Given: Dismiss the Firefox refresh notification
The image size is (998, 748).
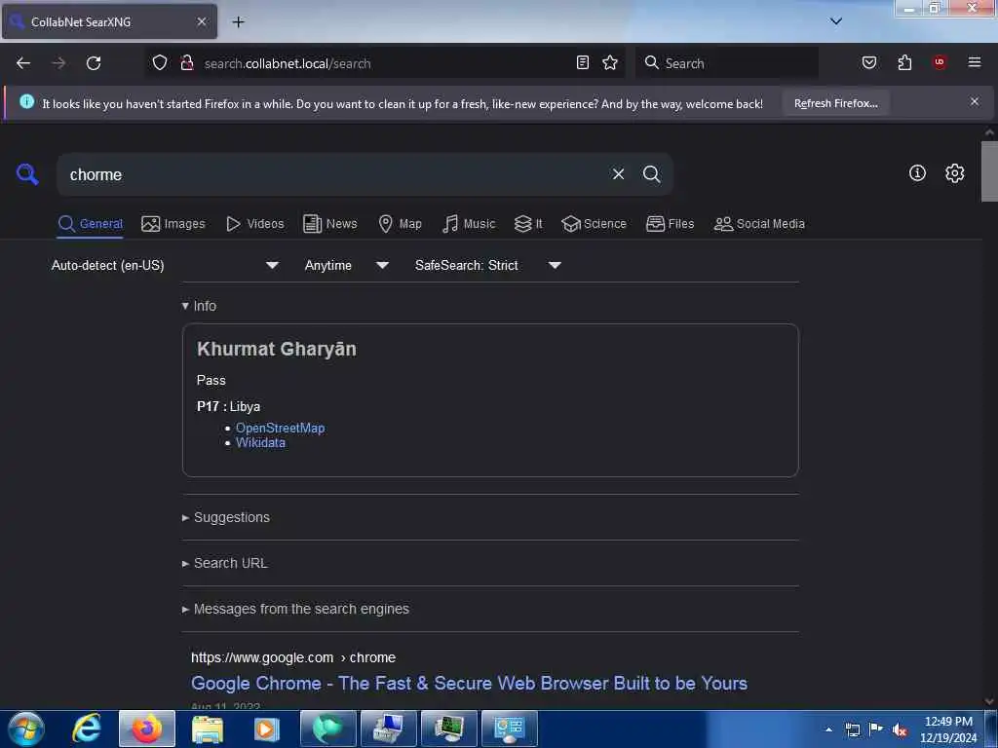Looking at the screenshot, I should (x=975, y=101).
